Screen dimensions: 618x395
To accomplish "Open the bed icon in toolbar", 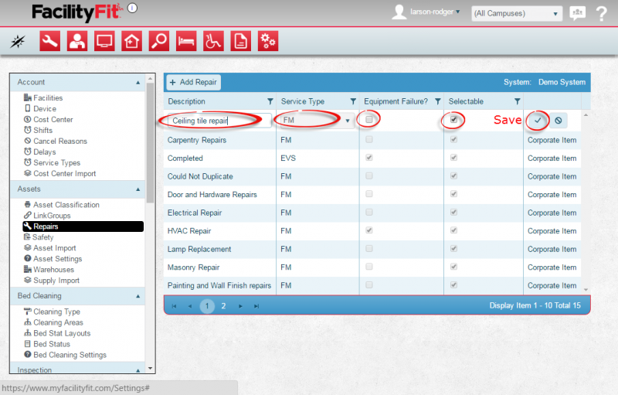I will point(186,41).
